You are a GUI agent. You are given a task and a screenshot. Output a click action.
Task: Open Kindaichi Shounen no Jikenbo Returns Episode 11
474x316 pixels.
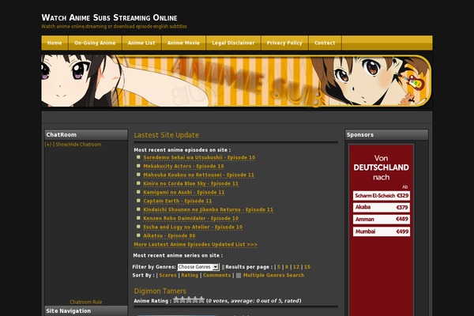(208, 209)
